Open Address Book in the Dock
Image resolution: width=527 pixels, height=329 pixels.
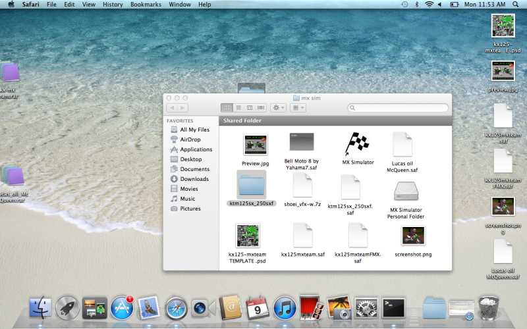click(231, 307)
